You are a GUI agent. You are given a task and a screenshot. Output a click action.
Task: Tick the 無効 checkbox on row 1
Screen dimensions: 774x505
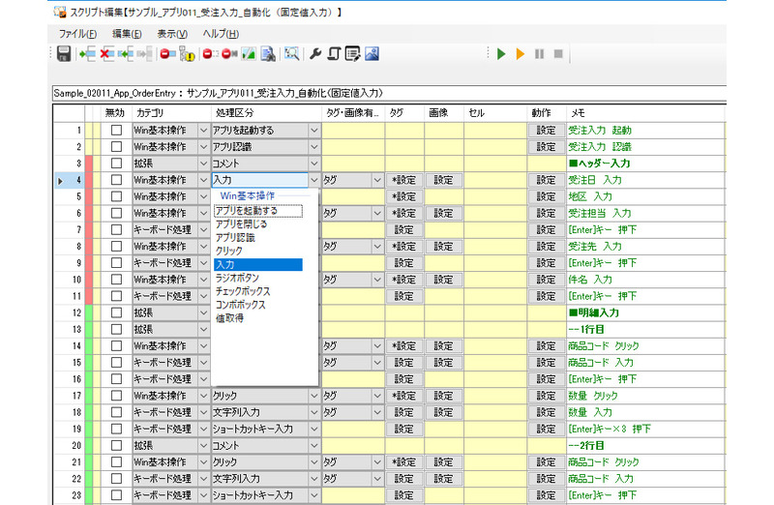pyautogui.click(x=116, y=131)
